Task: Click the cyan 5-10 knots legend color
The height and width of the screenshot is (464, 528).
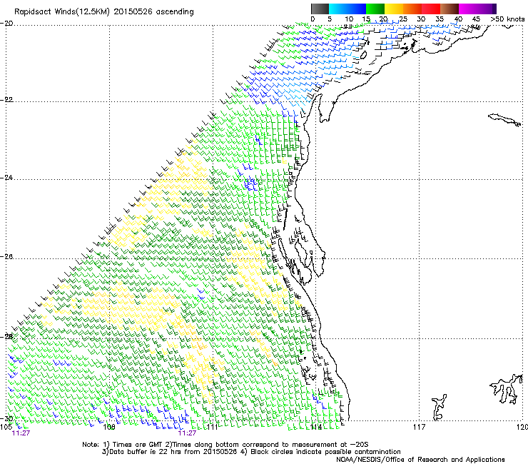Action: [338, 9]
